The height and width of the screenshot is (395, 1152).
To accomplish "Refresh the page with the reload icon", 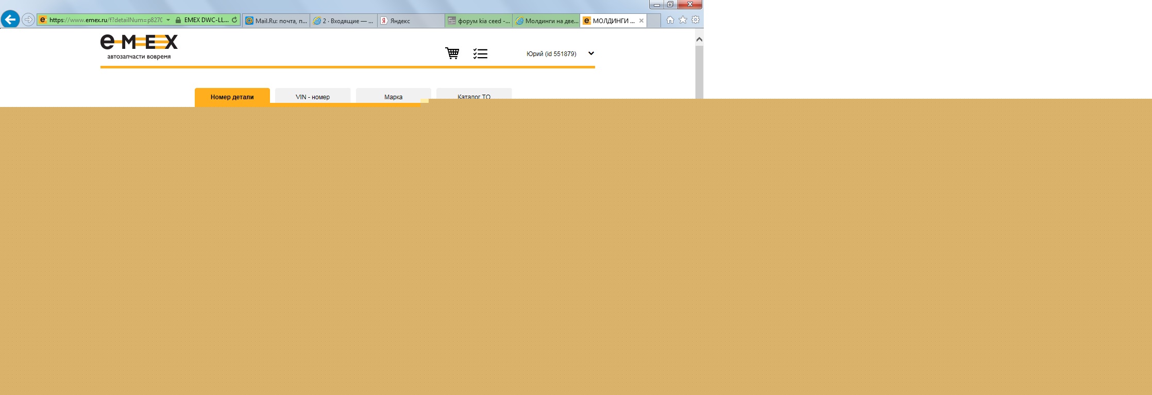I will (234, 20).
